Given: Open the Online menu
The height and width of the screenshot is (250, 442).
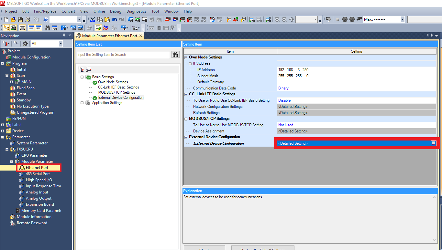Looking at the screenshot, I should [x=99, y=11].
